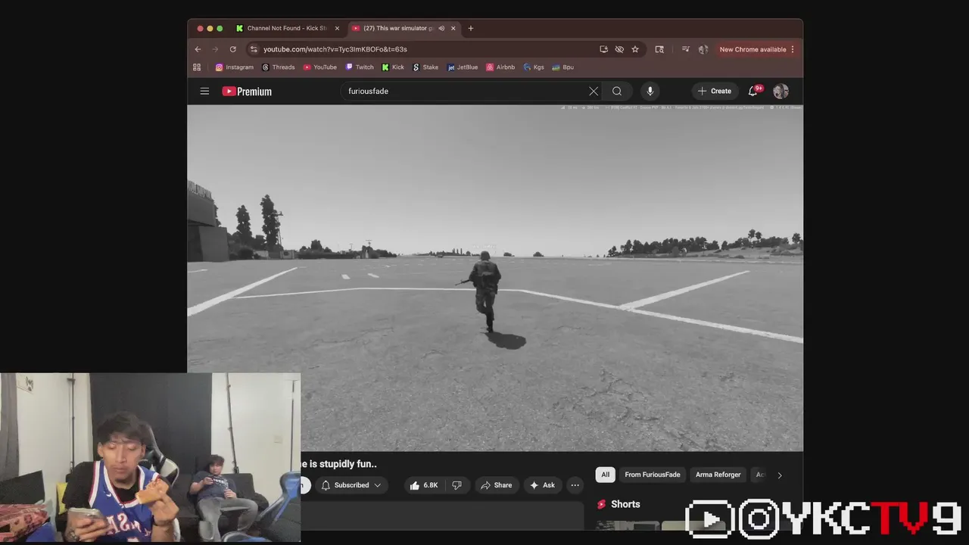Open the YouTube notifications bell
The image size is (969, 545).
(753, 91)
